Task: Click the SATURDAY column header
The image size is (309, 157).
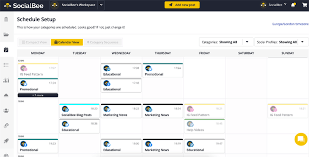Action: tap(246, 53)
